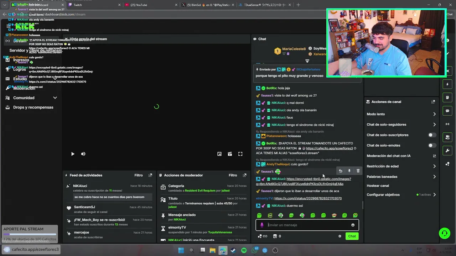Screen dimensions: 456x256
Task: Toggle Chat de solo-emotes switch
Action: pyautogui.click(x=432, y=145)
